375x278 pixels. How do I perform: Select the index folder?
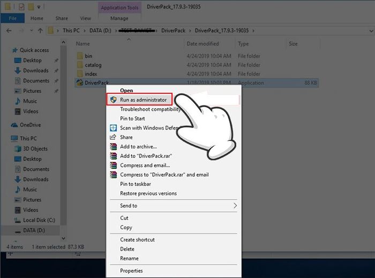click(91, 74)
